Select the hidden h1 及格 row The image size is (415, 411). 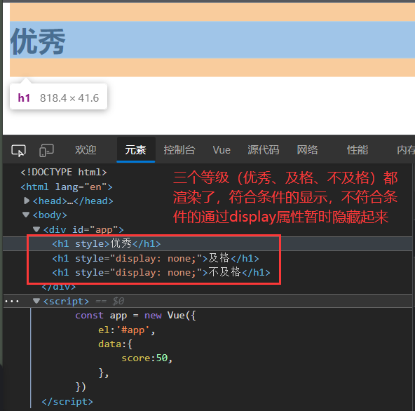pyautogui.click(x=156, y=258)
